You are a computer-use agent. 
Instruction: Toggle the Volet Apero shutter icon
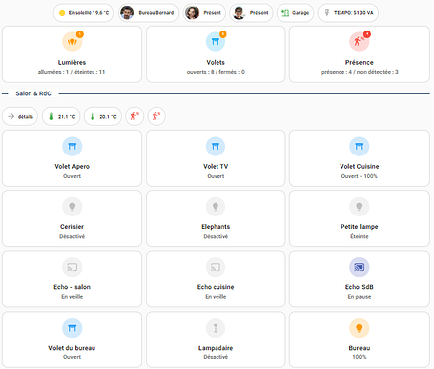pyautogui.click(x=72, y=146)
